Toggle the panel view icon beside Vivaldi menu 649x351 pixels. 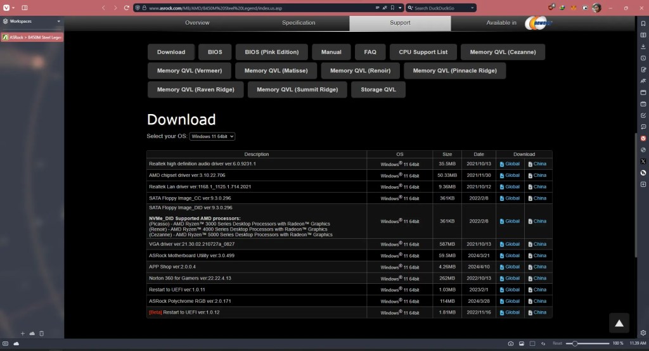(25, 8)
